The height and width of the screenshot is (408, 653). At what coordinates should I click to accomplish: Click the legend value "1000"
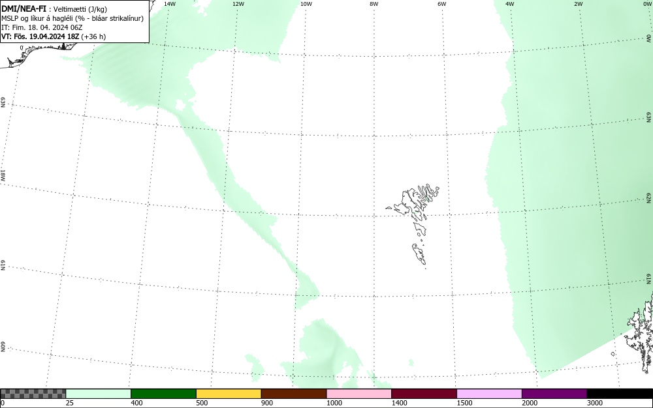[334, 403]
